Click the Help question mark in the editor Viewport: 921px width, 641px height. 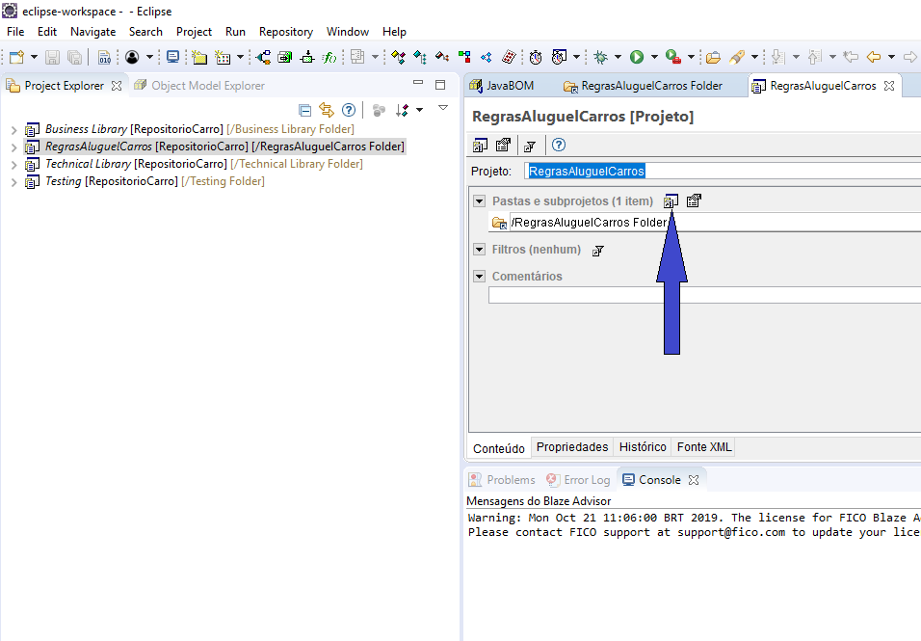coord(558,144)
